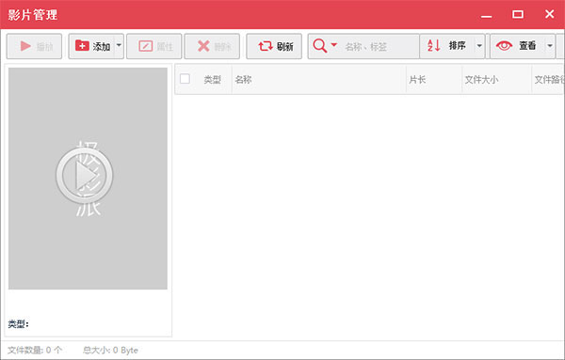Click the 总大小 status text
The image size is (565, 360).
tap(110, 350)
